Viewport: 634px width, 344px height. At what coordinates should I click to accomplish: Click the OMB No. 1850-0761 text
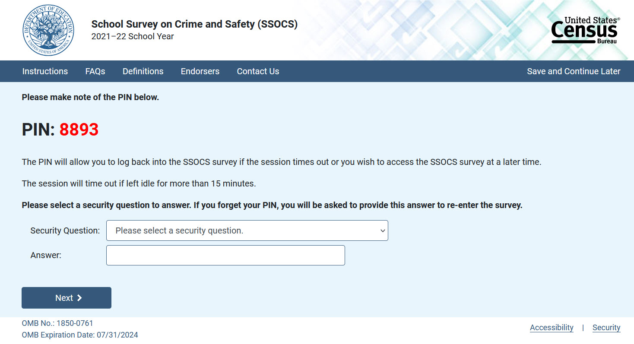click(x=57, y=323)
